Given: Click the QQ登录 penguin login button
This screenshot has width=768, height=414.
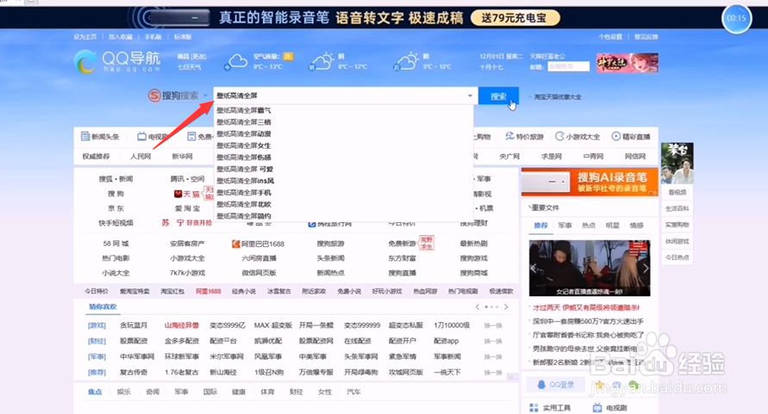Looking at the screenshot, I should click(555, 385).
